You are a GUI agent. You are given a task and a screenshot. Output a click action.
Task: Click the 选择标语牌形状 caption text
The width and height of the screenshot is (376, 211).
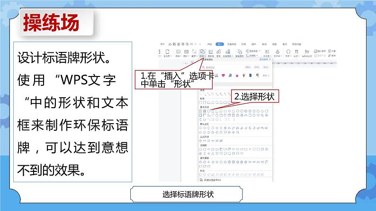(x=188, y=194)
